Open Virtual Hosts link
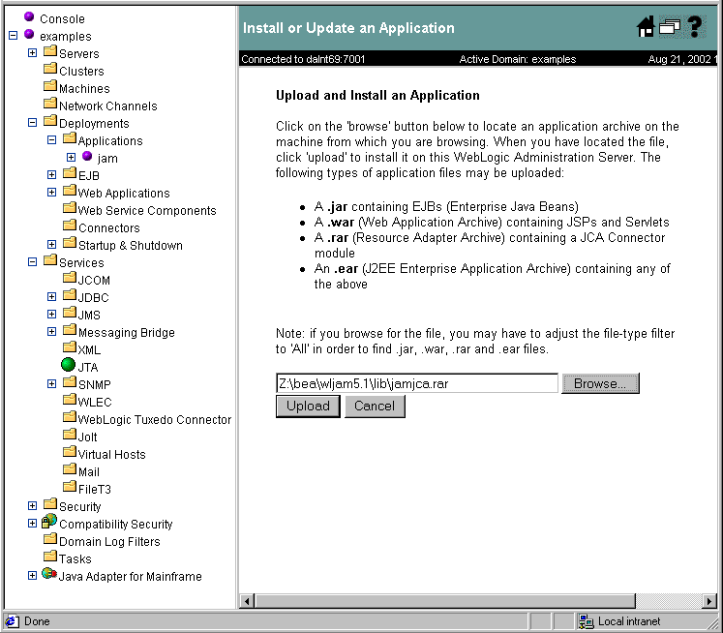723x633 pixels. pyautogui.click(x=111, y=455)
